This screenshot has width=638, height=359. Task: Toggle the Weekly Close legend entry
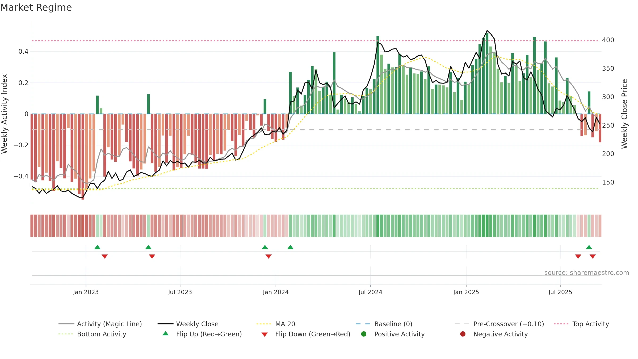point(188,324)
